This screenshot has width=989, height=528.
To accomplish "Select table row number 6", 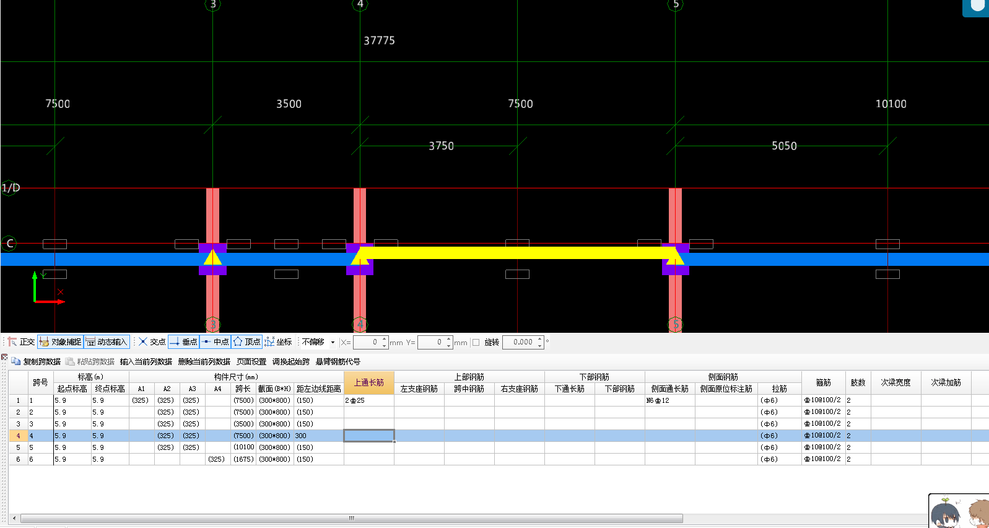I will 18,459.
